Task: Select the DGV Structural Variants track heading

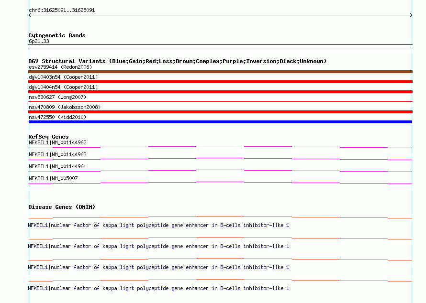Action: (x=177, y=61)
